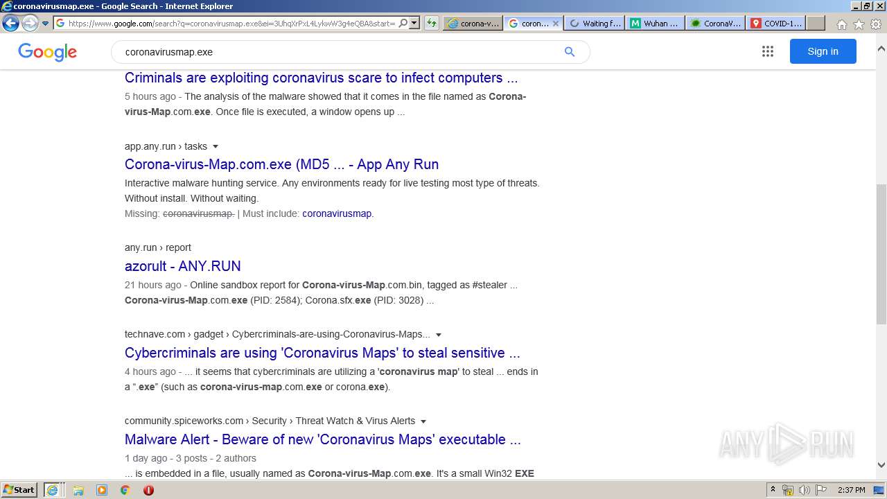The width and height of the screenshot is (887, 499).
Task: Show hidden system tray icons arrow
Action: [x=773, y=490]
